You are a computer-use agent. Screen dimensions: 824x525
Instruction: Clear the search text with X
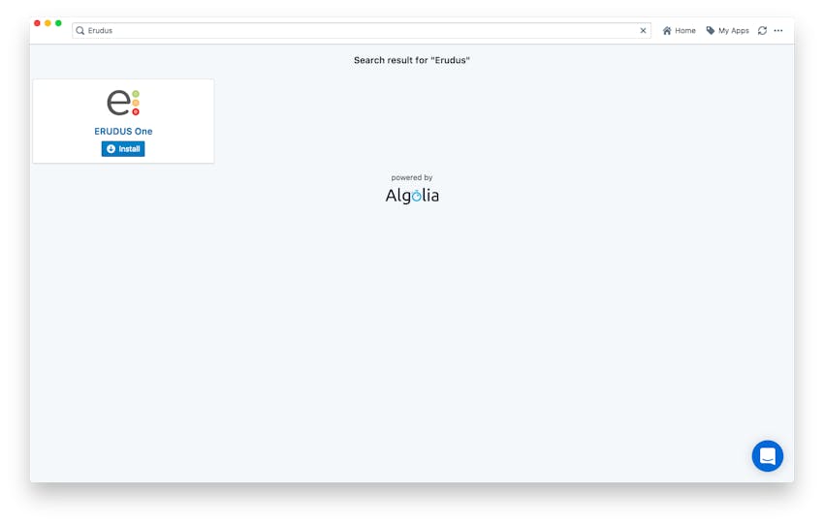click(x=643, y=30)
